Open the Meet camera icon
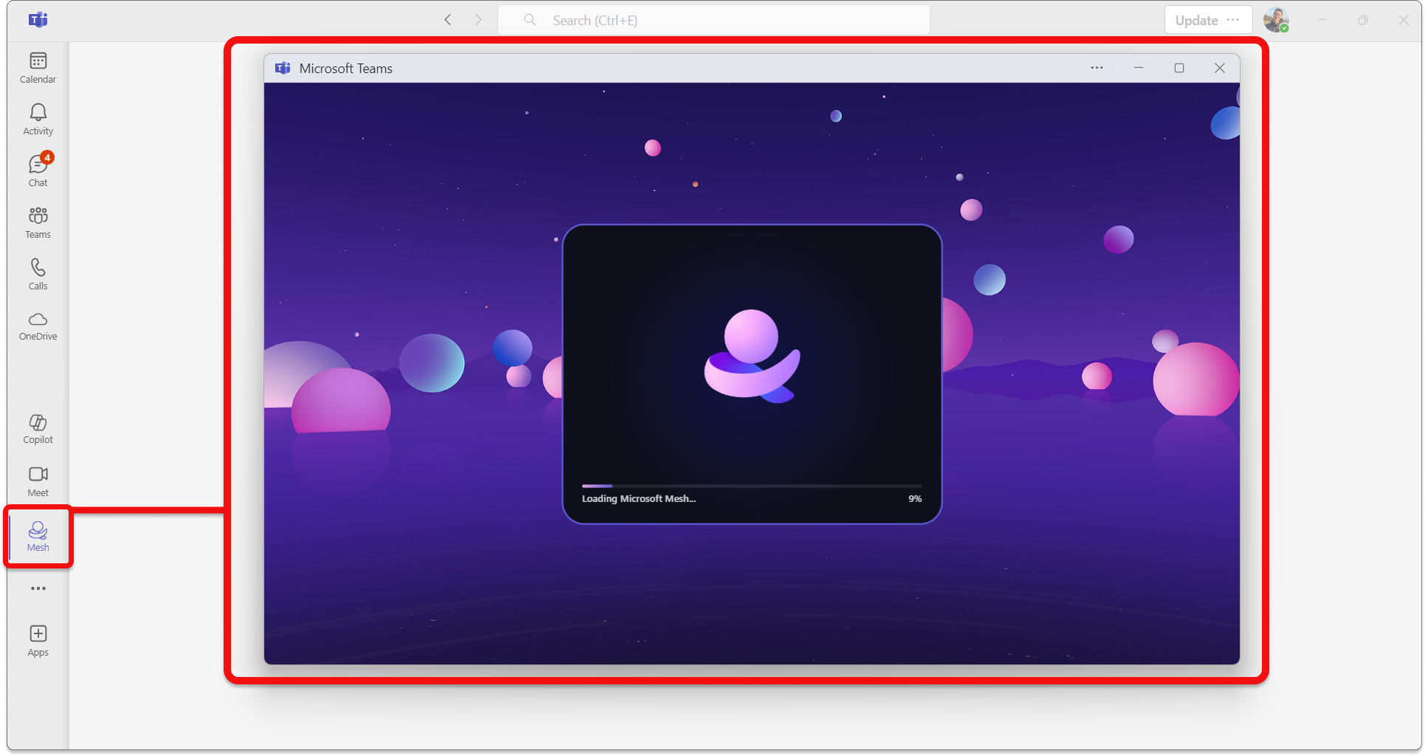The width and height of the screenshot is (1425, 756). tap(38, 478)
